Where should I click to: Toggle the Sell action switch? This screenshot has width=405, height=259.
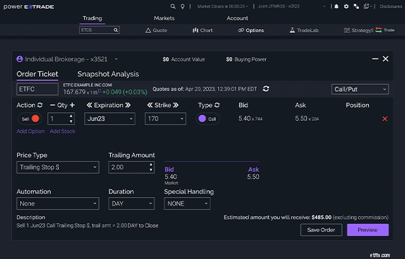[29, 119]
